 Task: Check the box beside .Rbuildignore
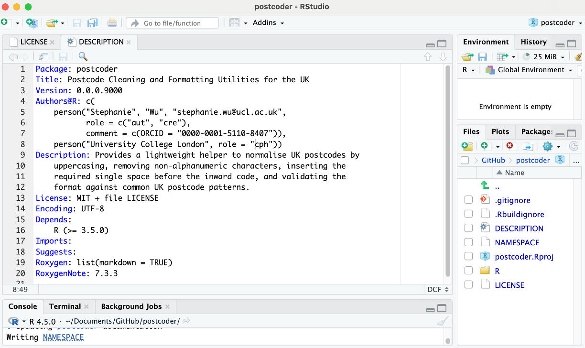(x=468, y=214)
